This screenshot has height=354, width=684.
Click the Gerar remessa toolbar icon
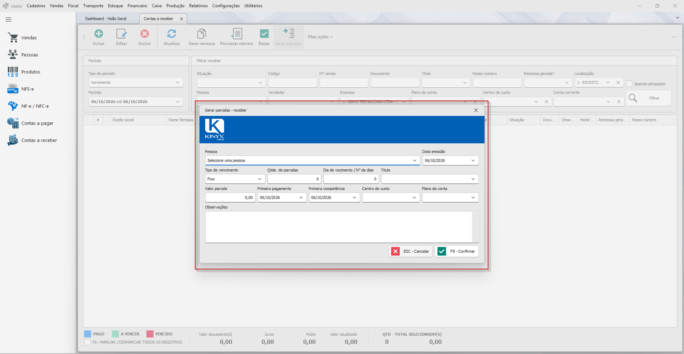tap(201, 34)
